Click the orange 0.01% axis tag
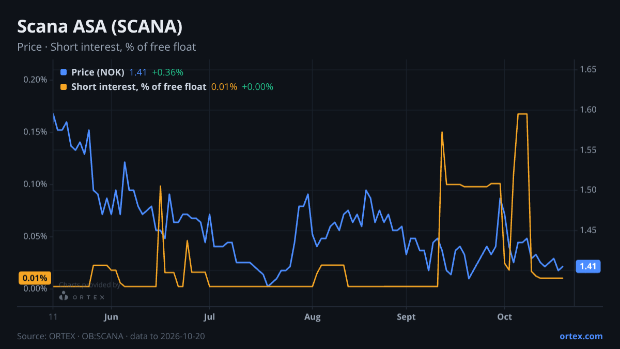The width and height of the screenshot is (620, 349). pyautogui.click(x=35, y=278)
